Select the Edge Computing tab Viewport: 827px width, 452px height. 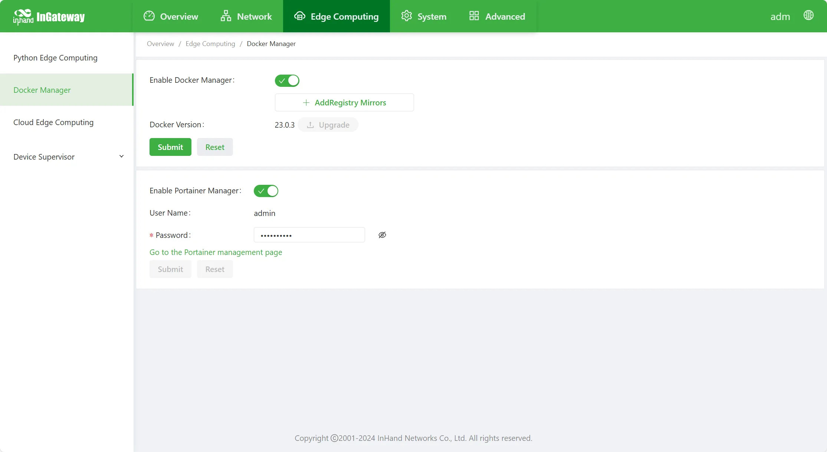point(337,16)
